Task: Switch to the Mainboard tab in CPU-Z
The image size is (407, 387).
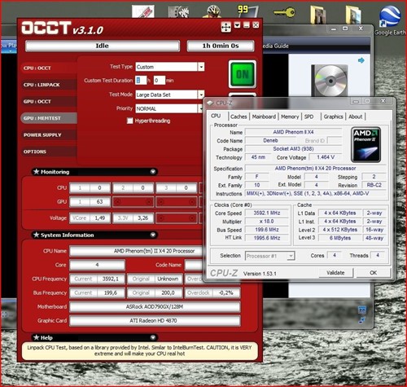Action: 264,117
